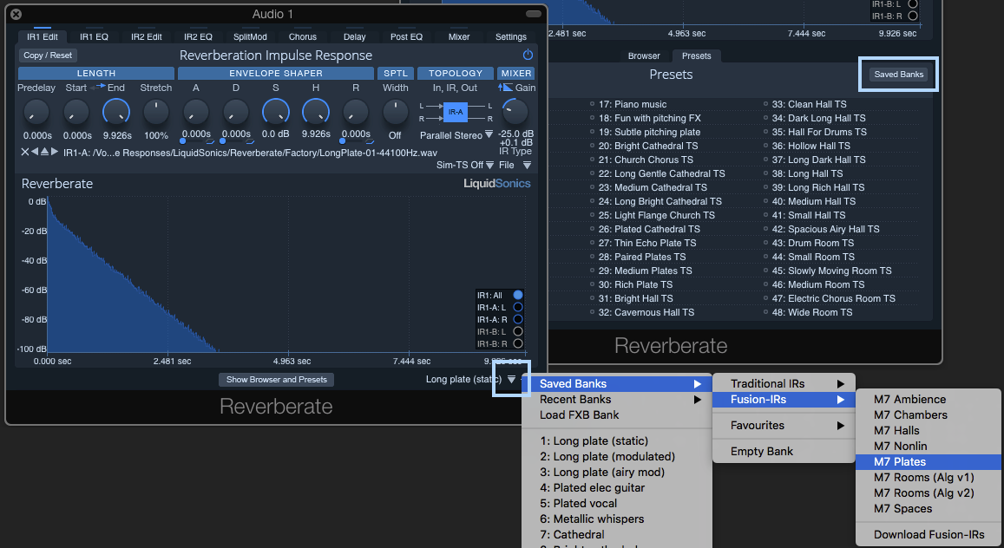Click the IR1-A LongPlate file path text
1004x548 pixels.
[x=251, y=153]
